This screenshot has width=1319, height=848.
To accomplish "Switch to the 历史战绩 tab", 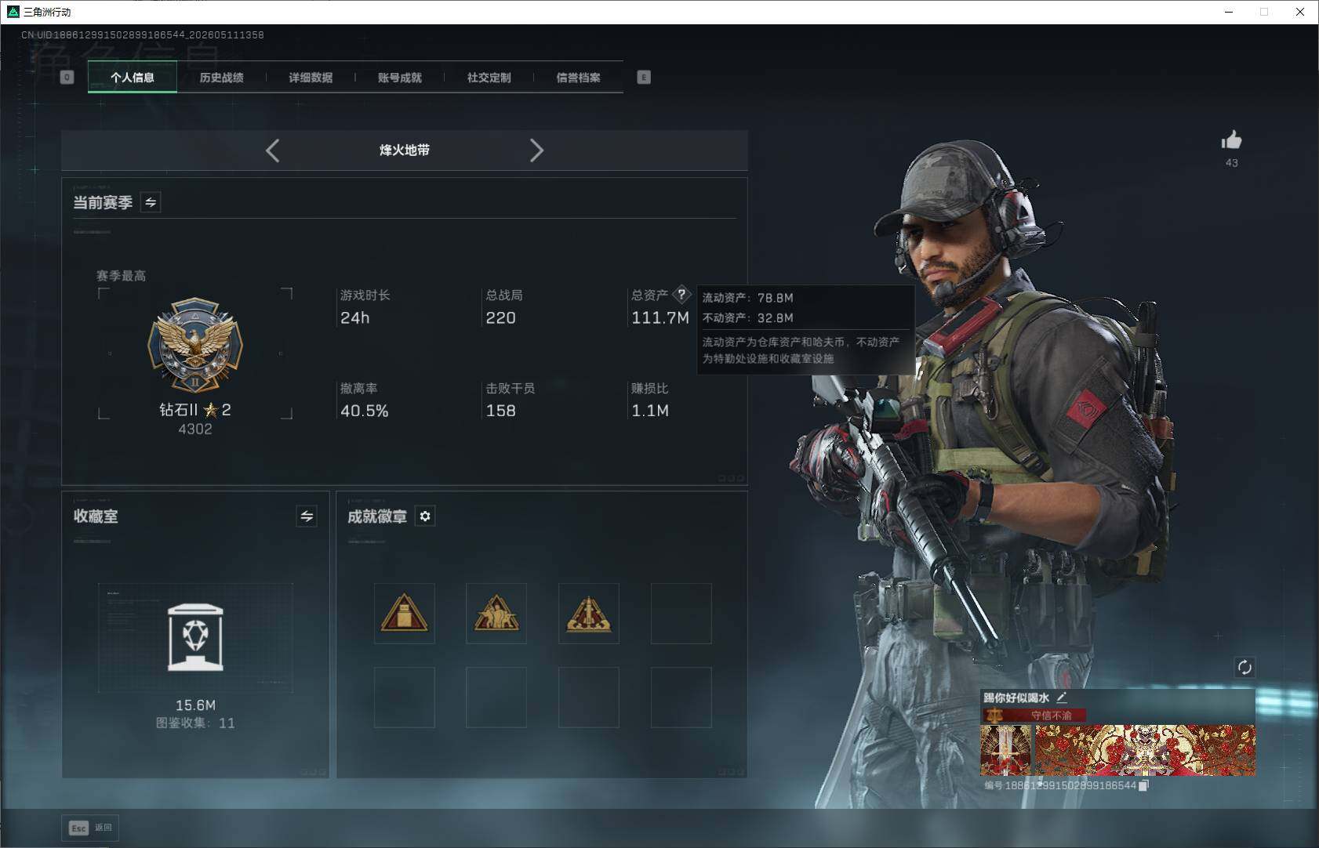I will (x=221, y=77).
